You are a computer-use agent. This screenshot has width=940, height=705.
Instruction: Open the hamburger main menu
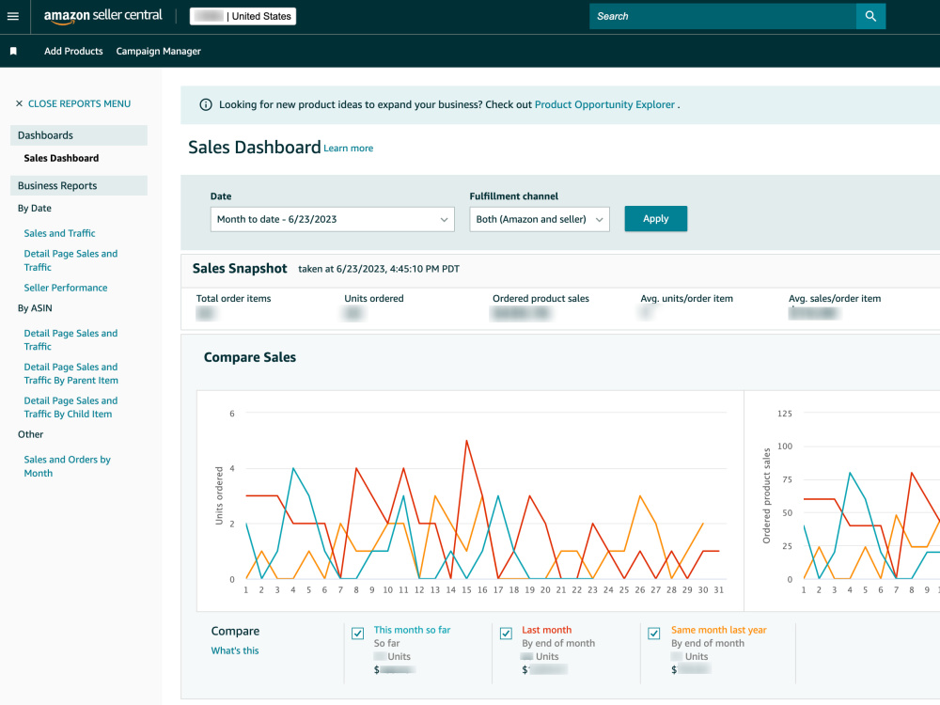[x=12, y=16]
